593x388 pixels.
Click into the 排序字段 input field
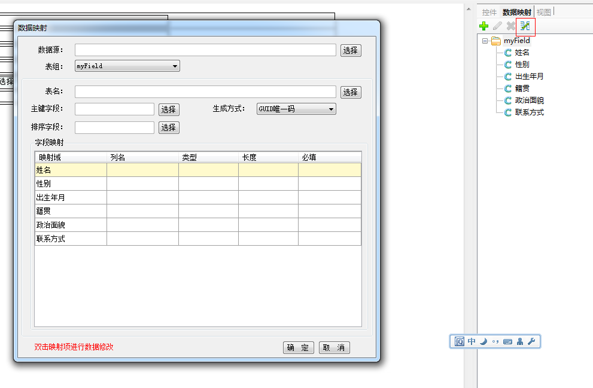[115, 128]
